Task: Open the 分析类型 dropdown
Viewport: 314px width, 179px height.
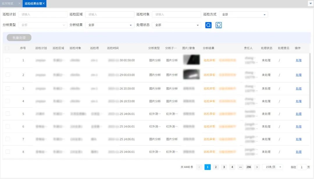Action: [x=42, y=25]
